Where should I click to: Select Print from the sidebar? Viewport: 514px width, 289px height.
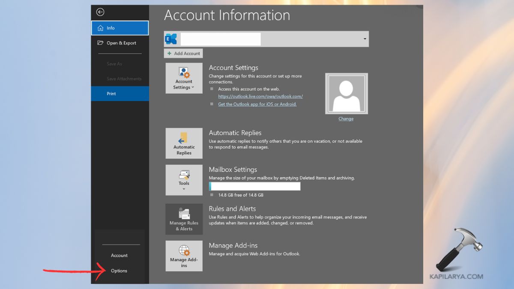(x=111, y=93)
